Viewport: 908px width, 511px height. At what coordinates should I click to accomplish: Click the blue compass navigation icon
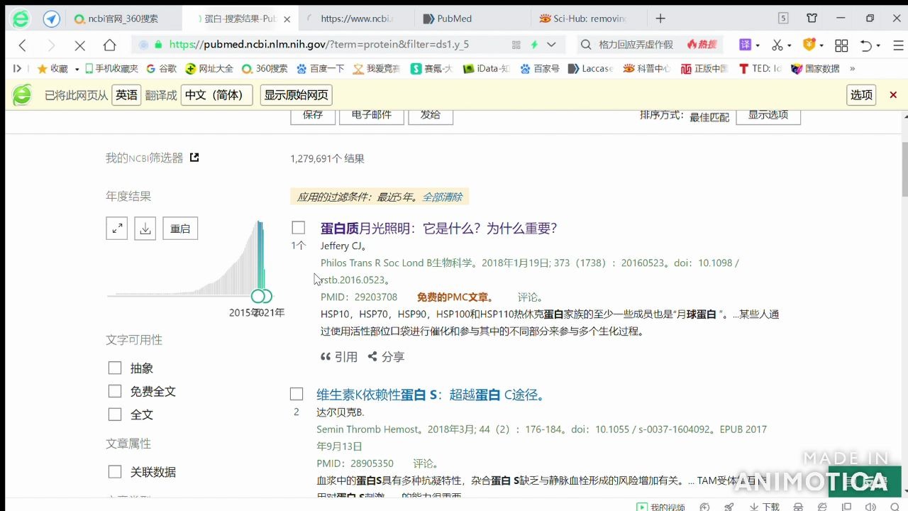tap(52, 18)
